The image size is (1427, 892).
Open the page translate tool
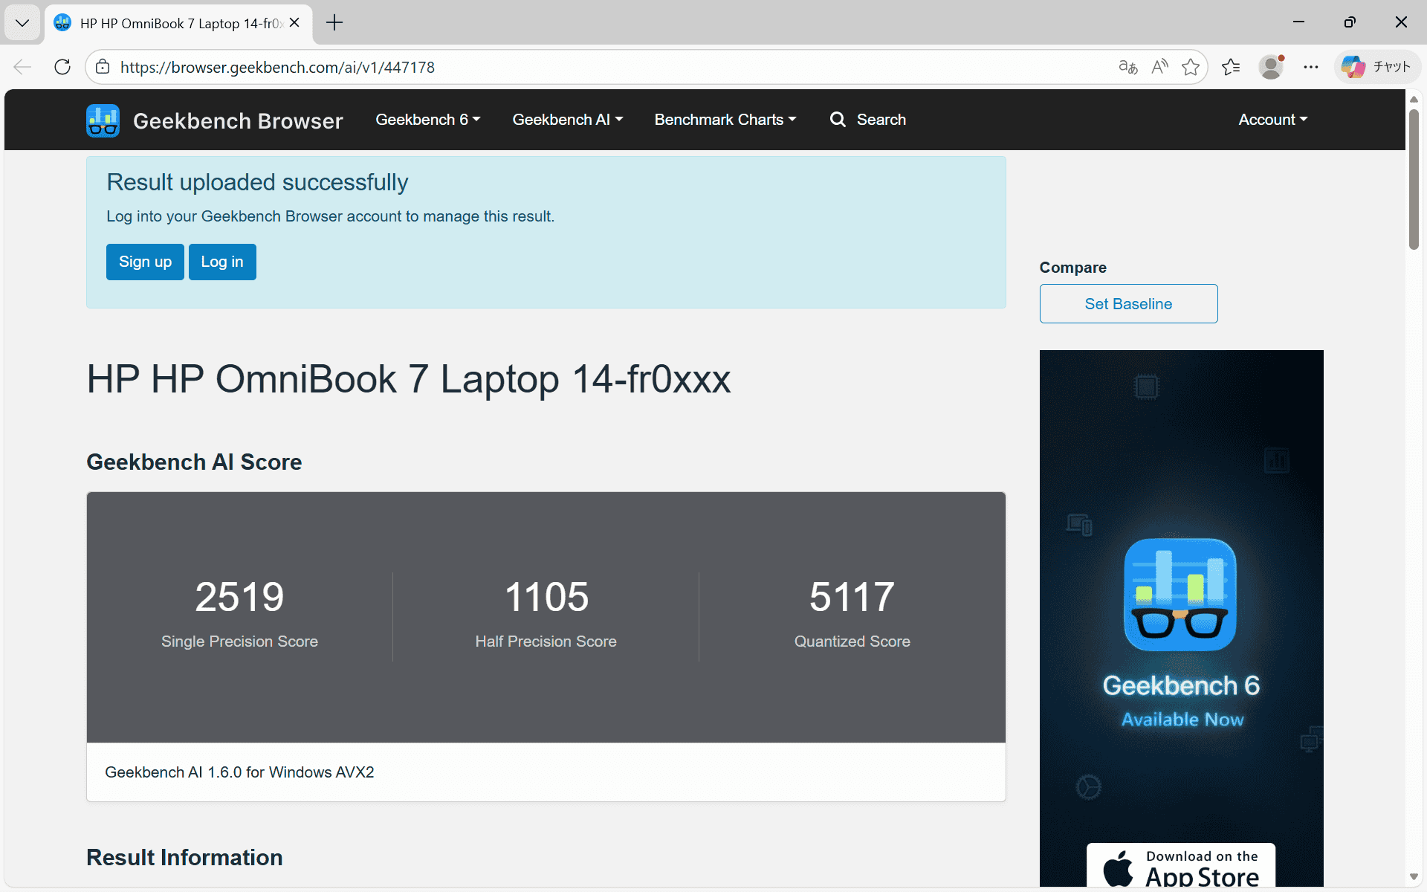click(1127, 67)
